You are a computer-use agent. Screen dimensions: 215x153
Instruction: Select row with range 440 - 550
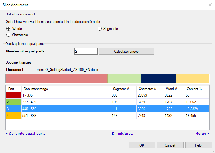click(x=66, y=109)
